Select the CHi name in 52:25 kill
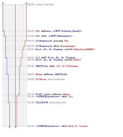Viewport: 123px width, 137px height. click(38, 31)
